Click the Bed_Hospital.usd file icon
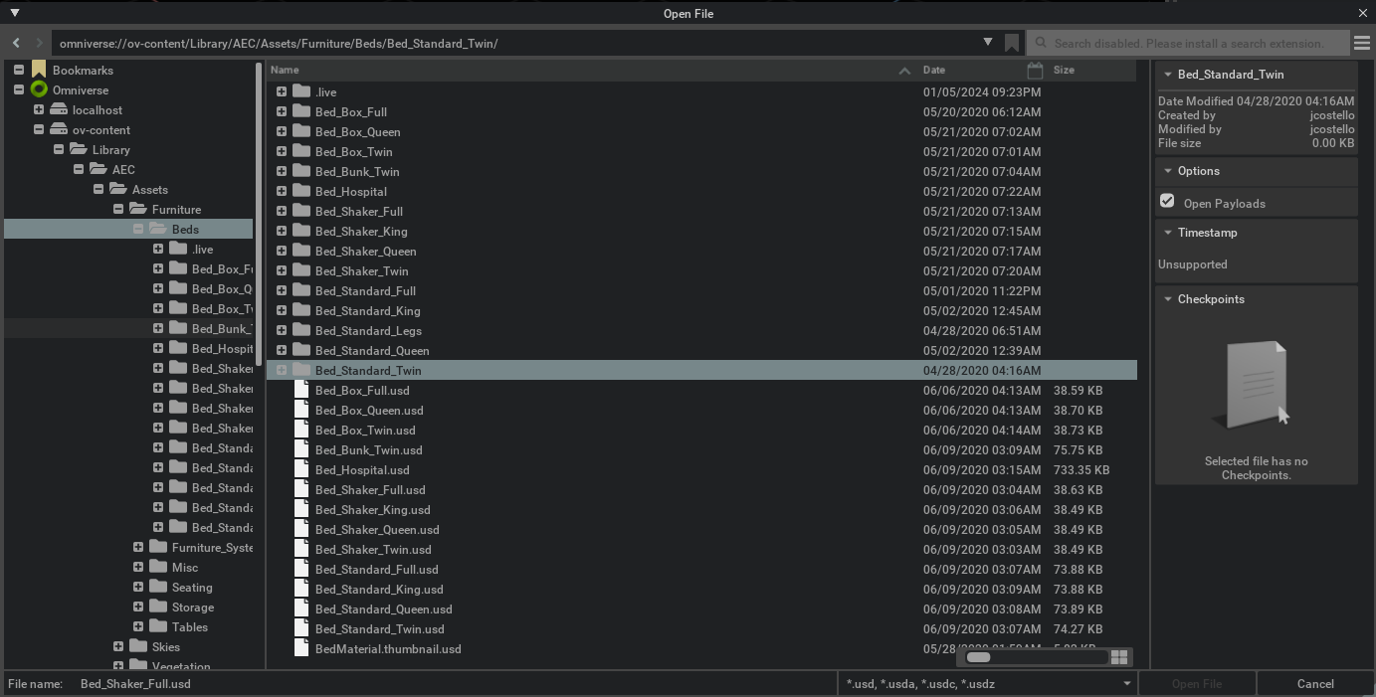Viewport: 1376px width, 697px height. 301,469
